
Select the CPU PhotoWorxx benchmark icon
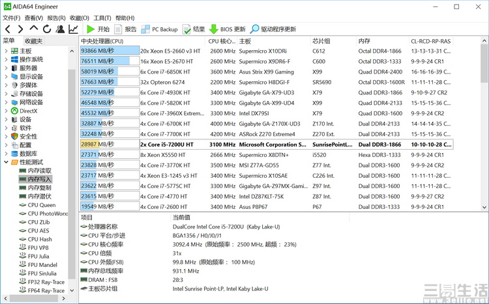pyautogui.click(x=22, y=214)
